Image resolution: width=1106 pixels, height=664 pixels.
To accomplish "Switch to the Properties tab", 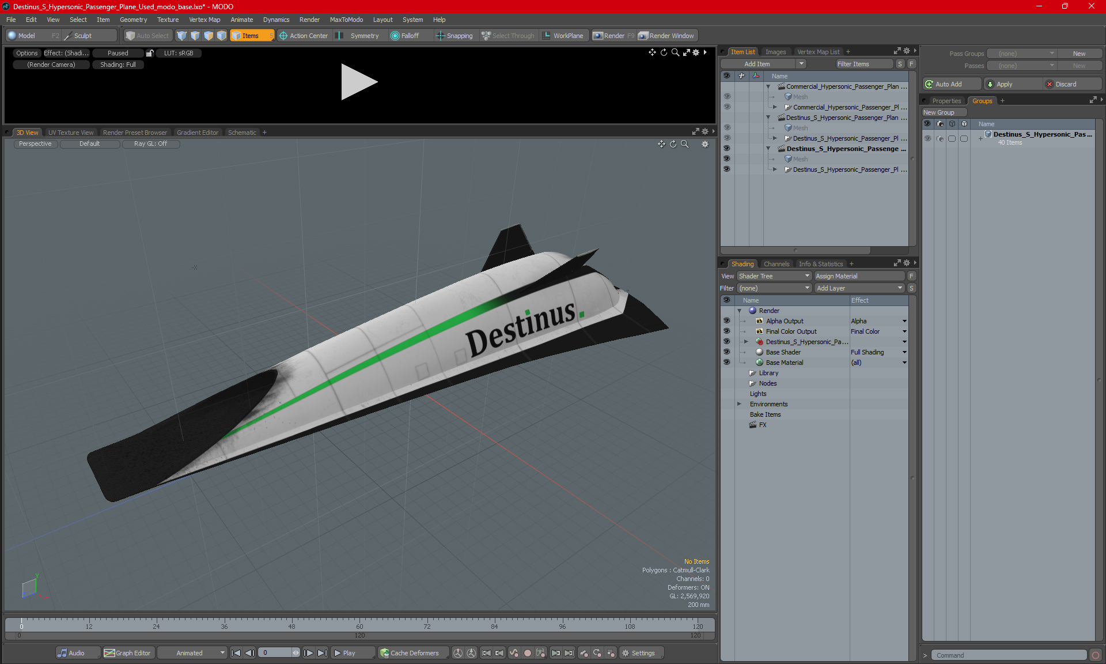I will click(x=946, y=101).
